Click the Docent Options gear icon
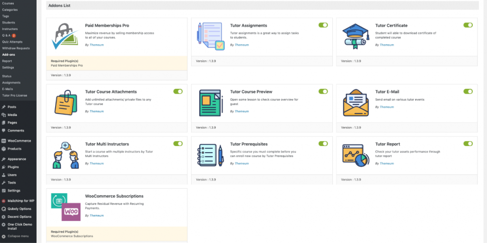The image size is (487, 243). point(4,216)
